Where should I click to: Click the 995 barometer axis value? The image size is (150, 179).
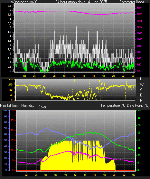[139, 46]
